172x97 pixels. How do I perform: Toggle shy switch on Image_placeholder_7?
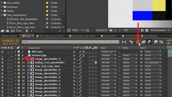click(74, 74)
